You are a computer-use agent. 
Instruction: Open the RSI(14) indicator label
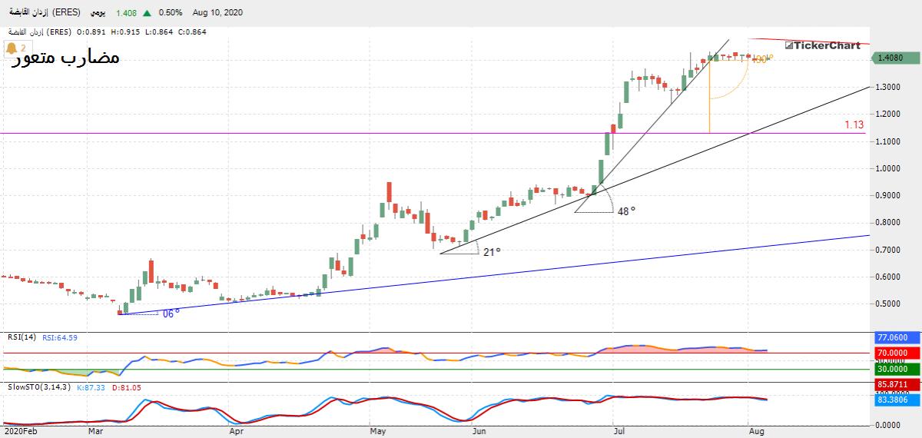pos(22,337)
